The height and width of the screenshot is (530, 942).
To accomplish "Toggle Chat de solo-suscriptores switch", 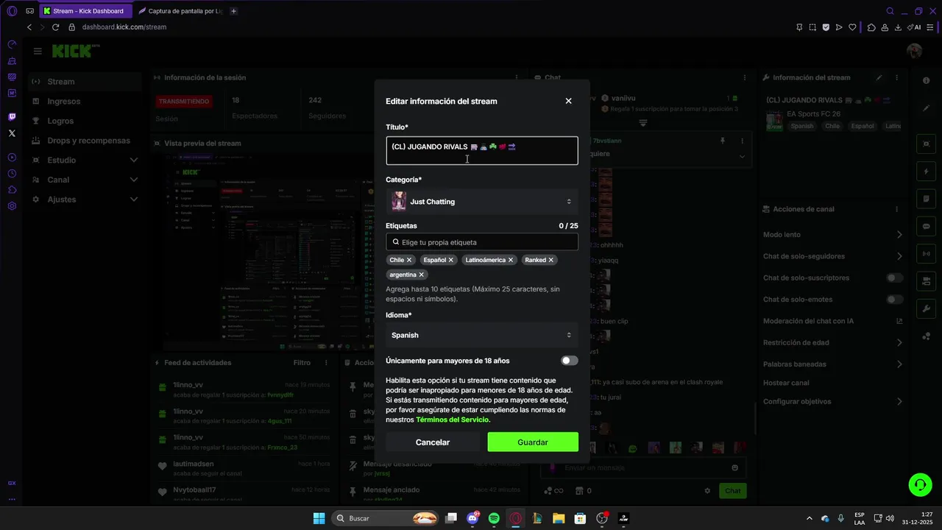I will pyautogui.click(x=895, y=278).
